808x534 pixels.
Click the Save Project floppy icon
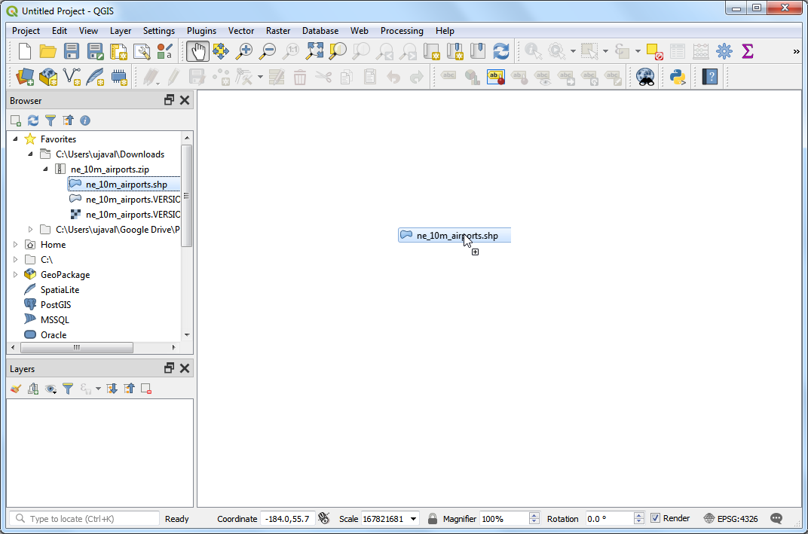(x=72, y=51)
